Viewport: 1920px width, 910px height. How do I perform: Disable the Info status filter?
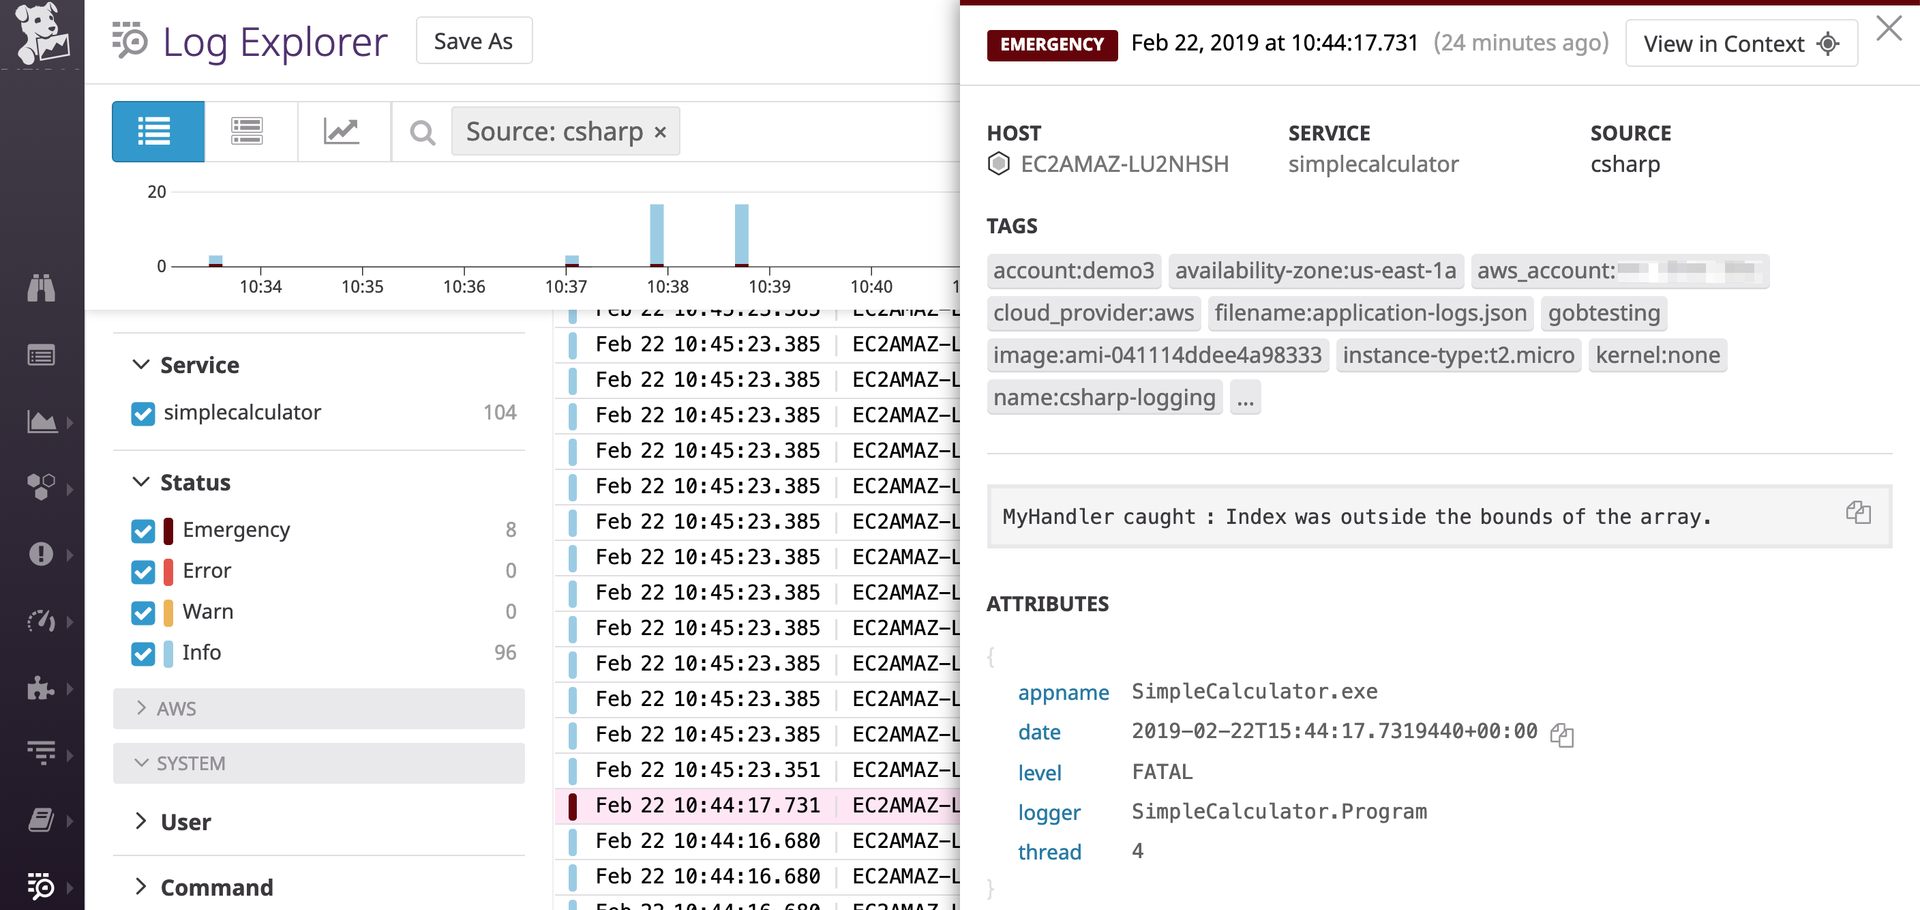coord(143,654)
